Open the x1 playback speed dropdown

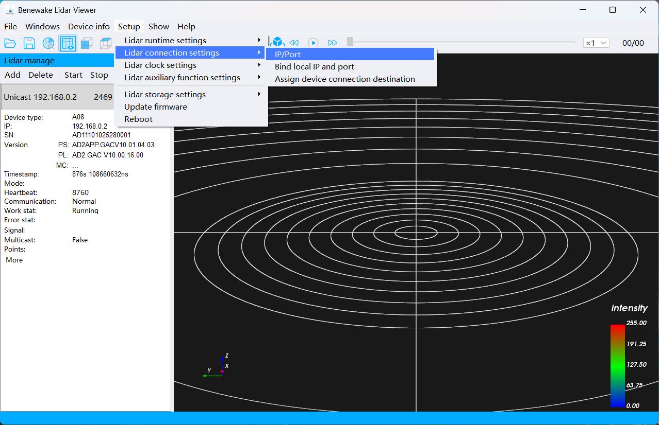[x=596, y=43]
